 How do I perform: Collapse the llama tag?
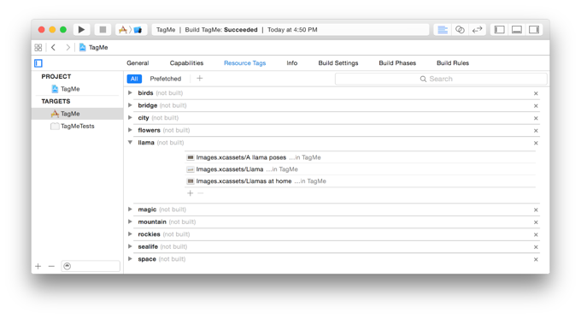tap(130, 143)
